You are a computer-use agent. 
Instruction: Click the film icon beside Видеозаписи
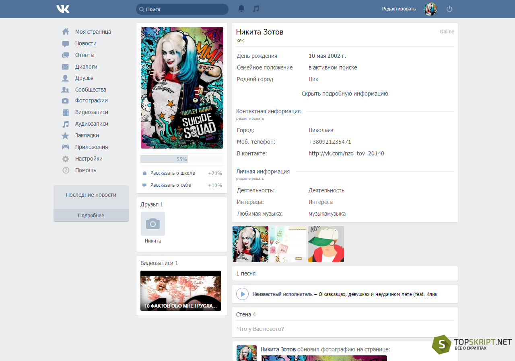(x=66, y=112)
